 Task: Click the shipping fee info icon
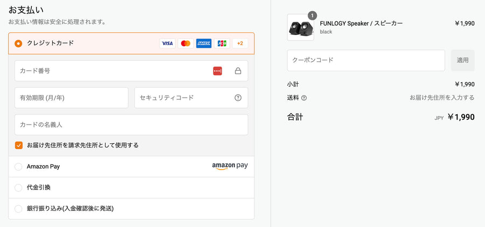304,98
